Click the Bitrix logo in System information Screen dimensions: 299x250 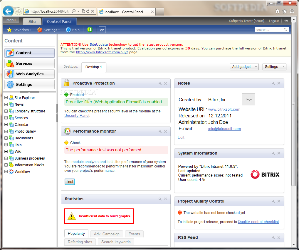265,174
